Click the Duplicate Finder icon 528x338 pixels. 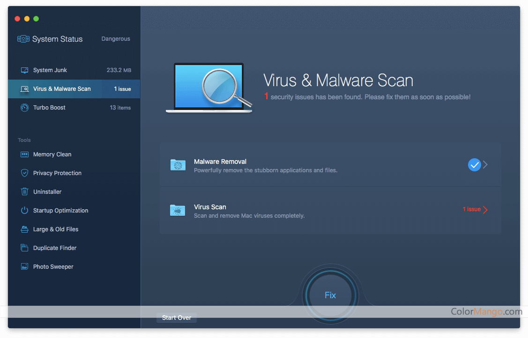(x=24, y=248)
